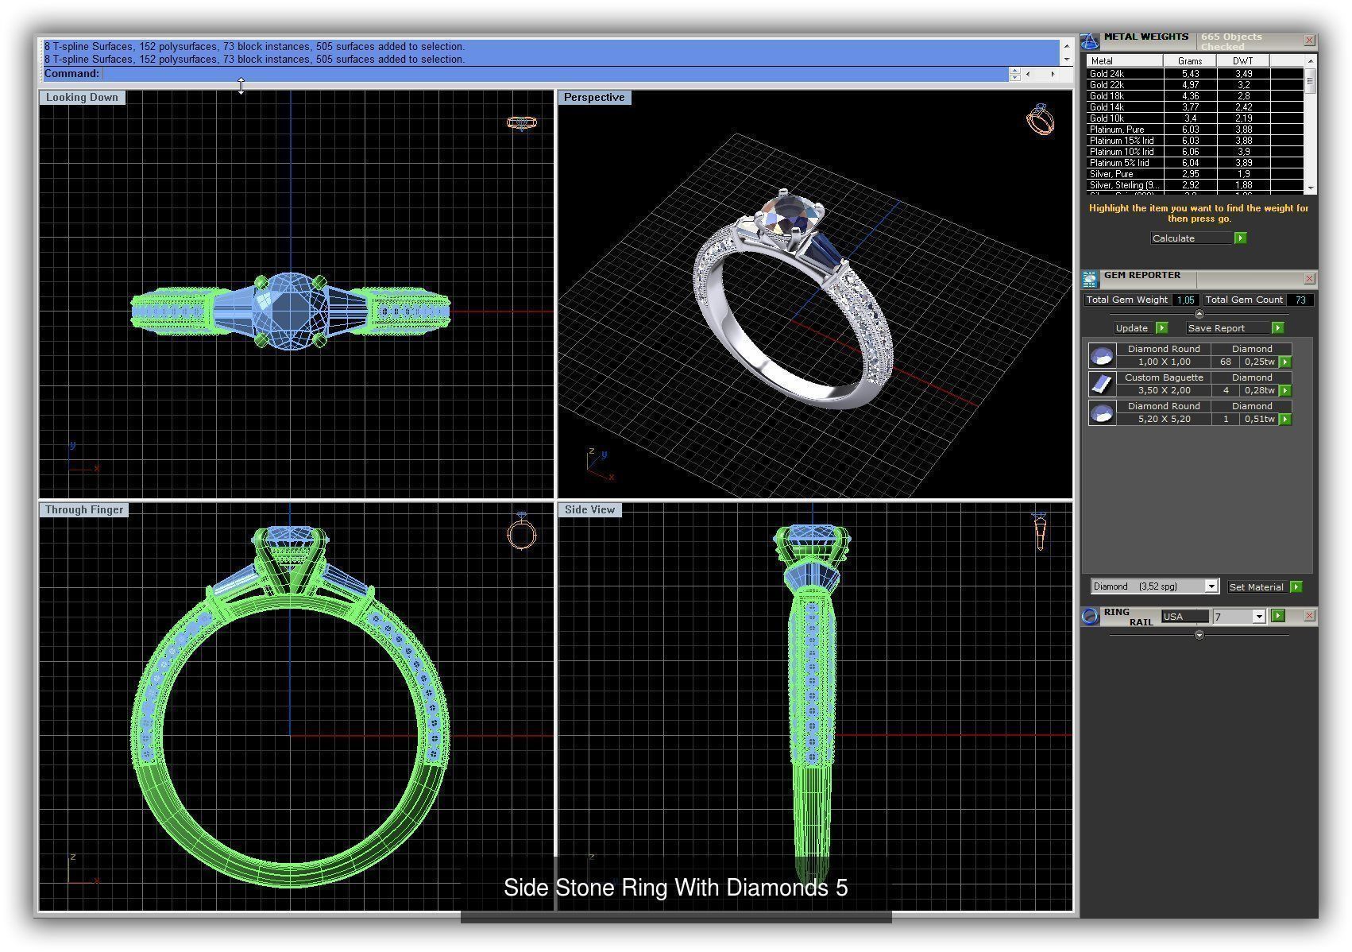Activate the Through Finger viewport tab
This screenshot has width=1352, height=952.
(x=84, y=509)
